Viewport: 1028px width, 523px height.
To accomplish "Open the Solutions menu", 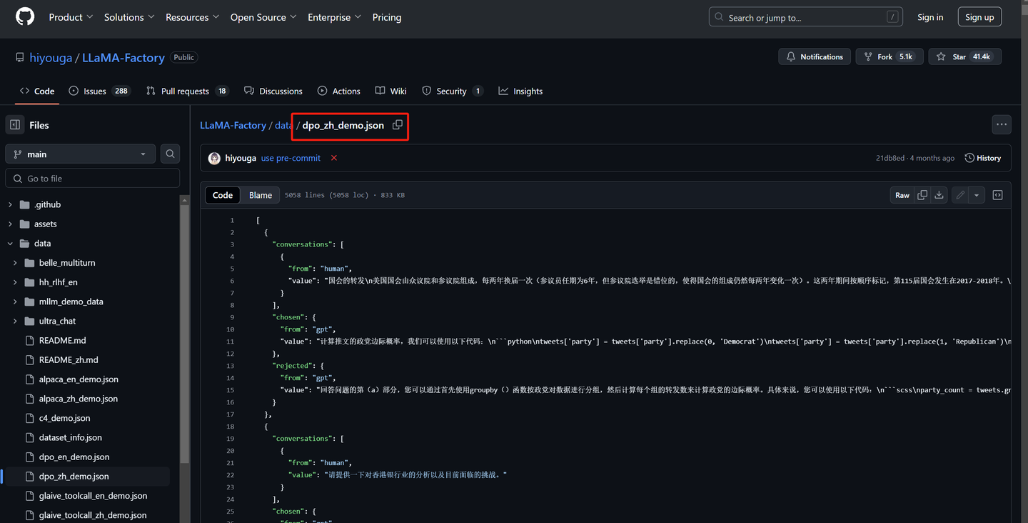I will point(128,17).
